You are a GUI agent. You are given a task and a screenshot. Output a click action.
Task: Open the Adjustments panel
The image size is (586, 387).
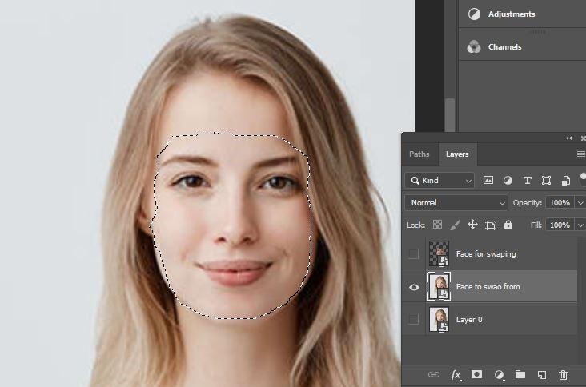click(x=512, y=14)
